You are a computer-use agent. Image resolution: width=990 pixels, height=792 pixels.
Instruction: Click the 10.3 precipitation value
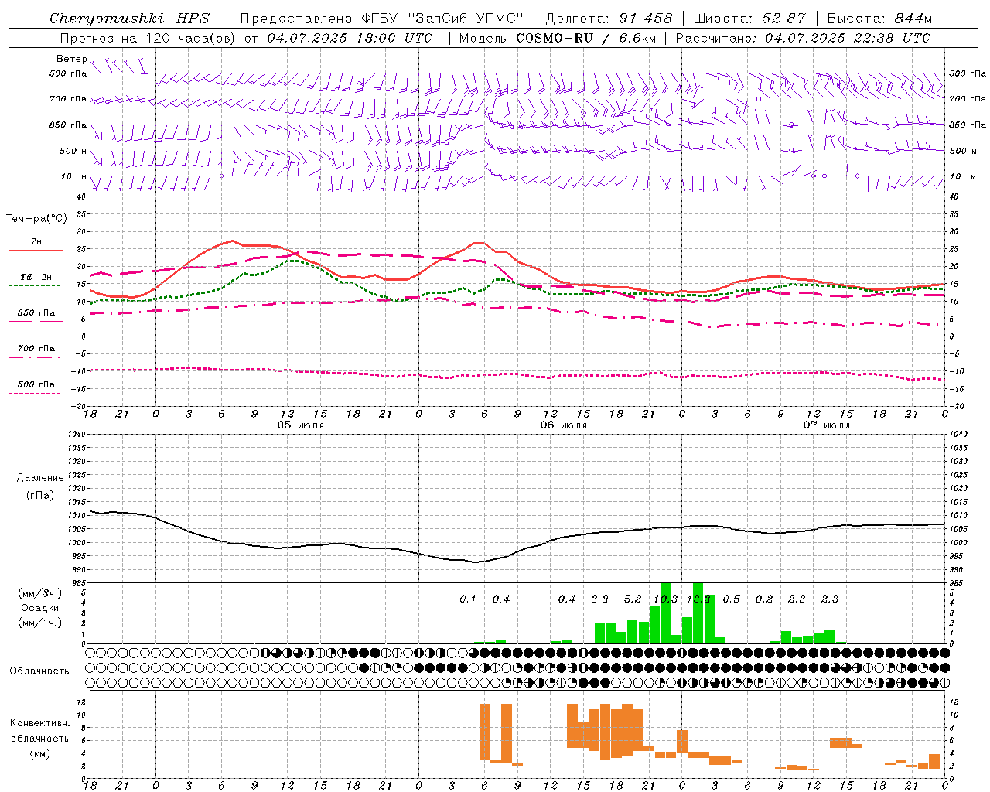pyautogui.click(x=665, y=599)
